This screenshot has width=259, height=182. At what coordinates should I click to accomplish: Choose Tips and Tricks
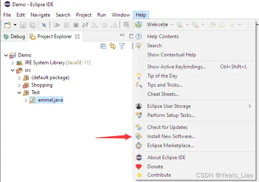point(194,85)
